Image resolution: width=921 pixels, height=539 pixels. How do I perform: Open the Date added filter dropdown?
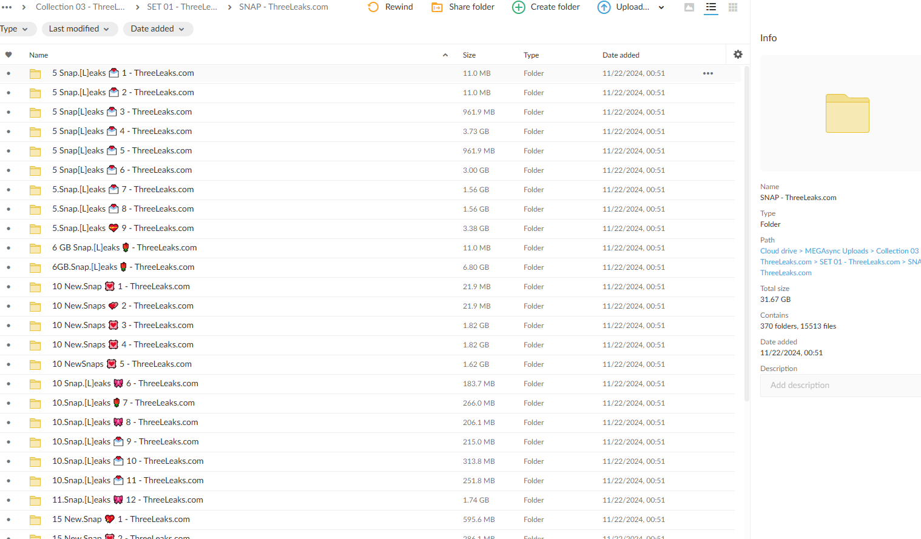158,29
